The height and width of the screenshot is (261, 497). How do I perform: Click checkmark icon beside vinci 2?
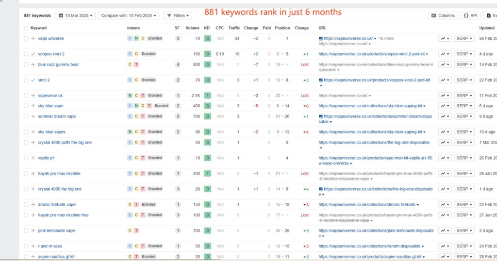pos(33,80)
